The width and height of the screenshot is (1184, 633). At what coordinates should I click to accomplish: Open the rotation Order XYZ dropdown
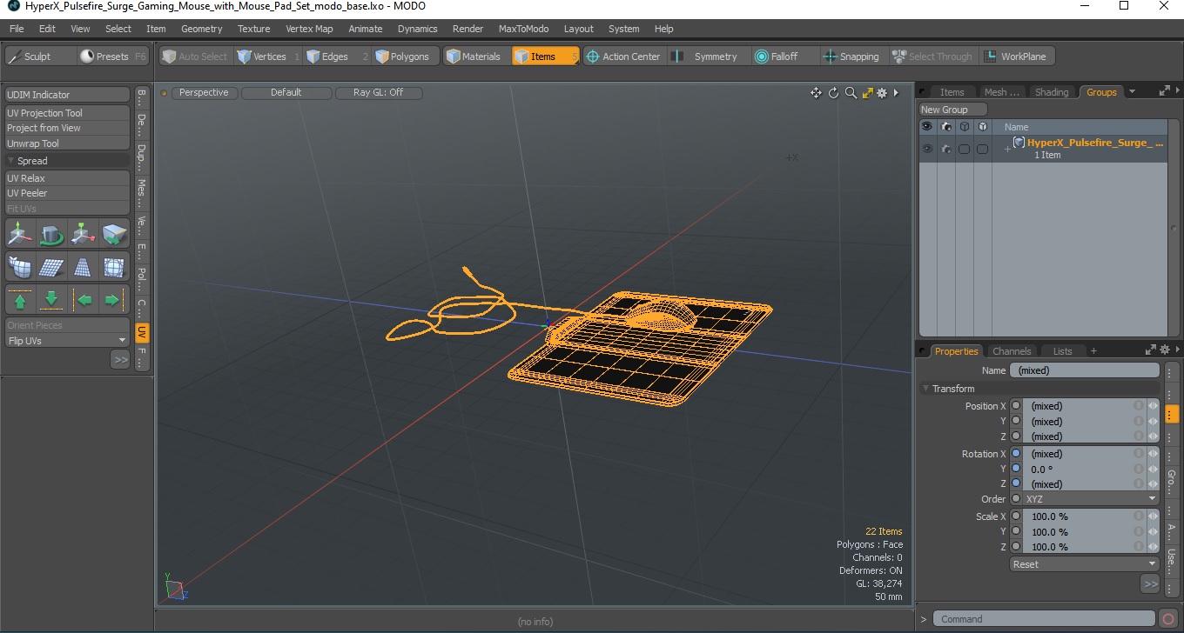1085,499
